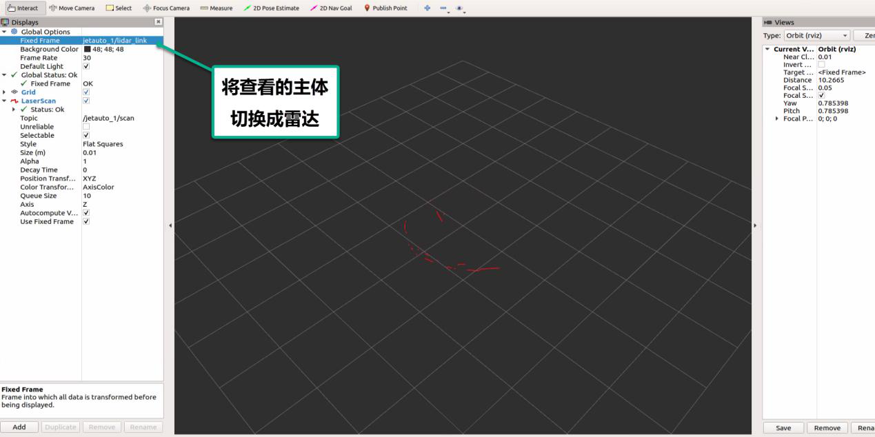
Task: Click the Yaw value 0.785398
Action: (x=833, y=103)
